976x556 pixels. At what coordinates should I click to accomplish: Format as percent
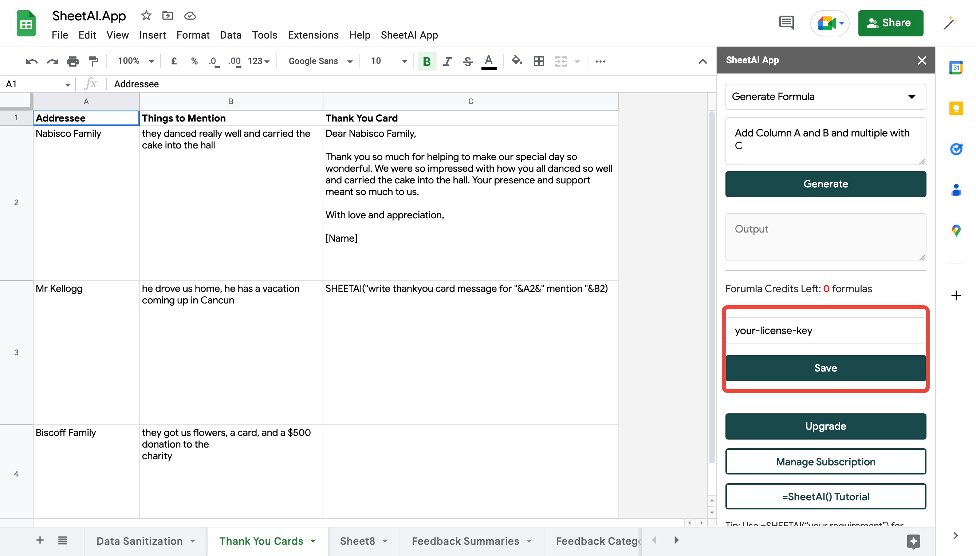coord(194,61)
